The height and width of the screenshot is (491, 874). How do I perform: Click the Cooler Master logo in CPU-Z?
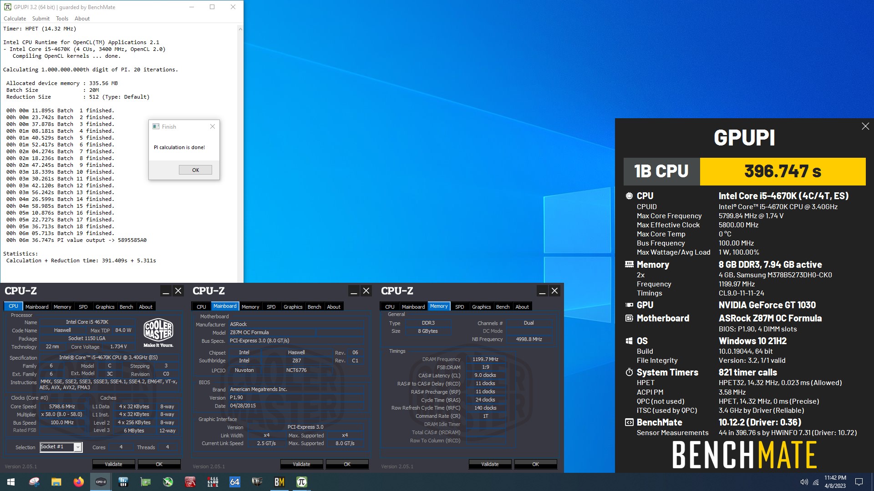[x=158, y=333]
